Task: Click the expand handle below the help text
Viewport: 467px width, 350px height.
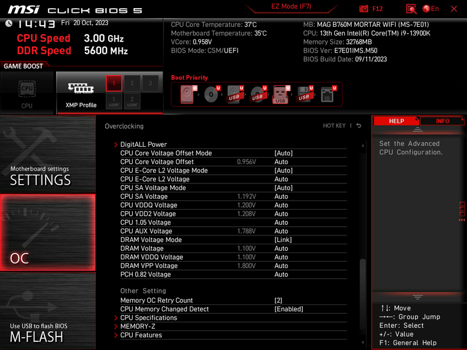Action: pos(417,297)
